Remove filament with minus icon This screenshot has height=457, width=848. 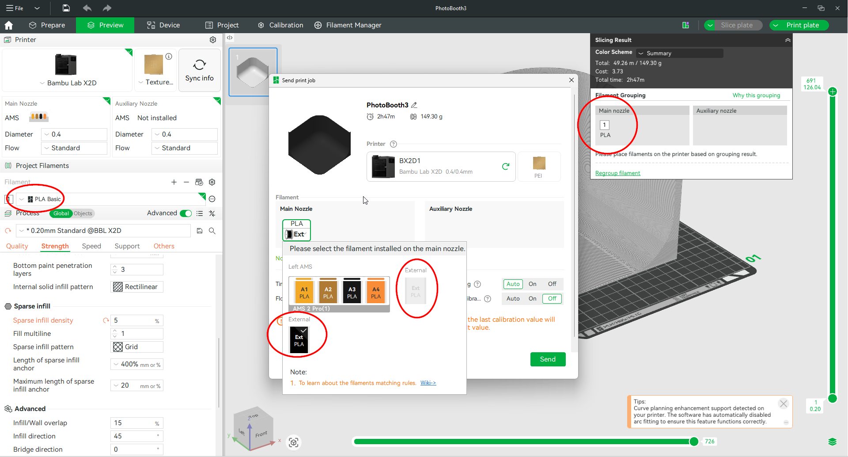click(x=186, y=182)
